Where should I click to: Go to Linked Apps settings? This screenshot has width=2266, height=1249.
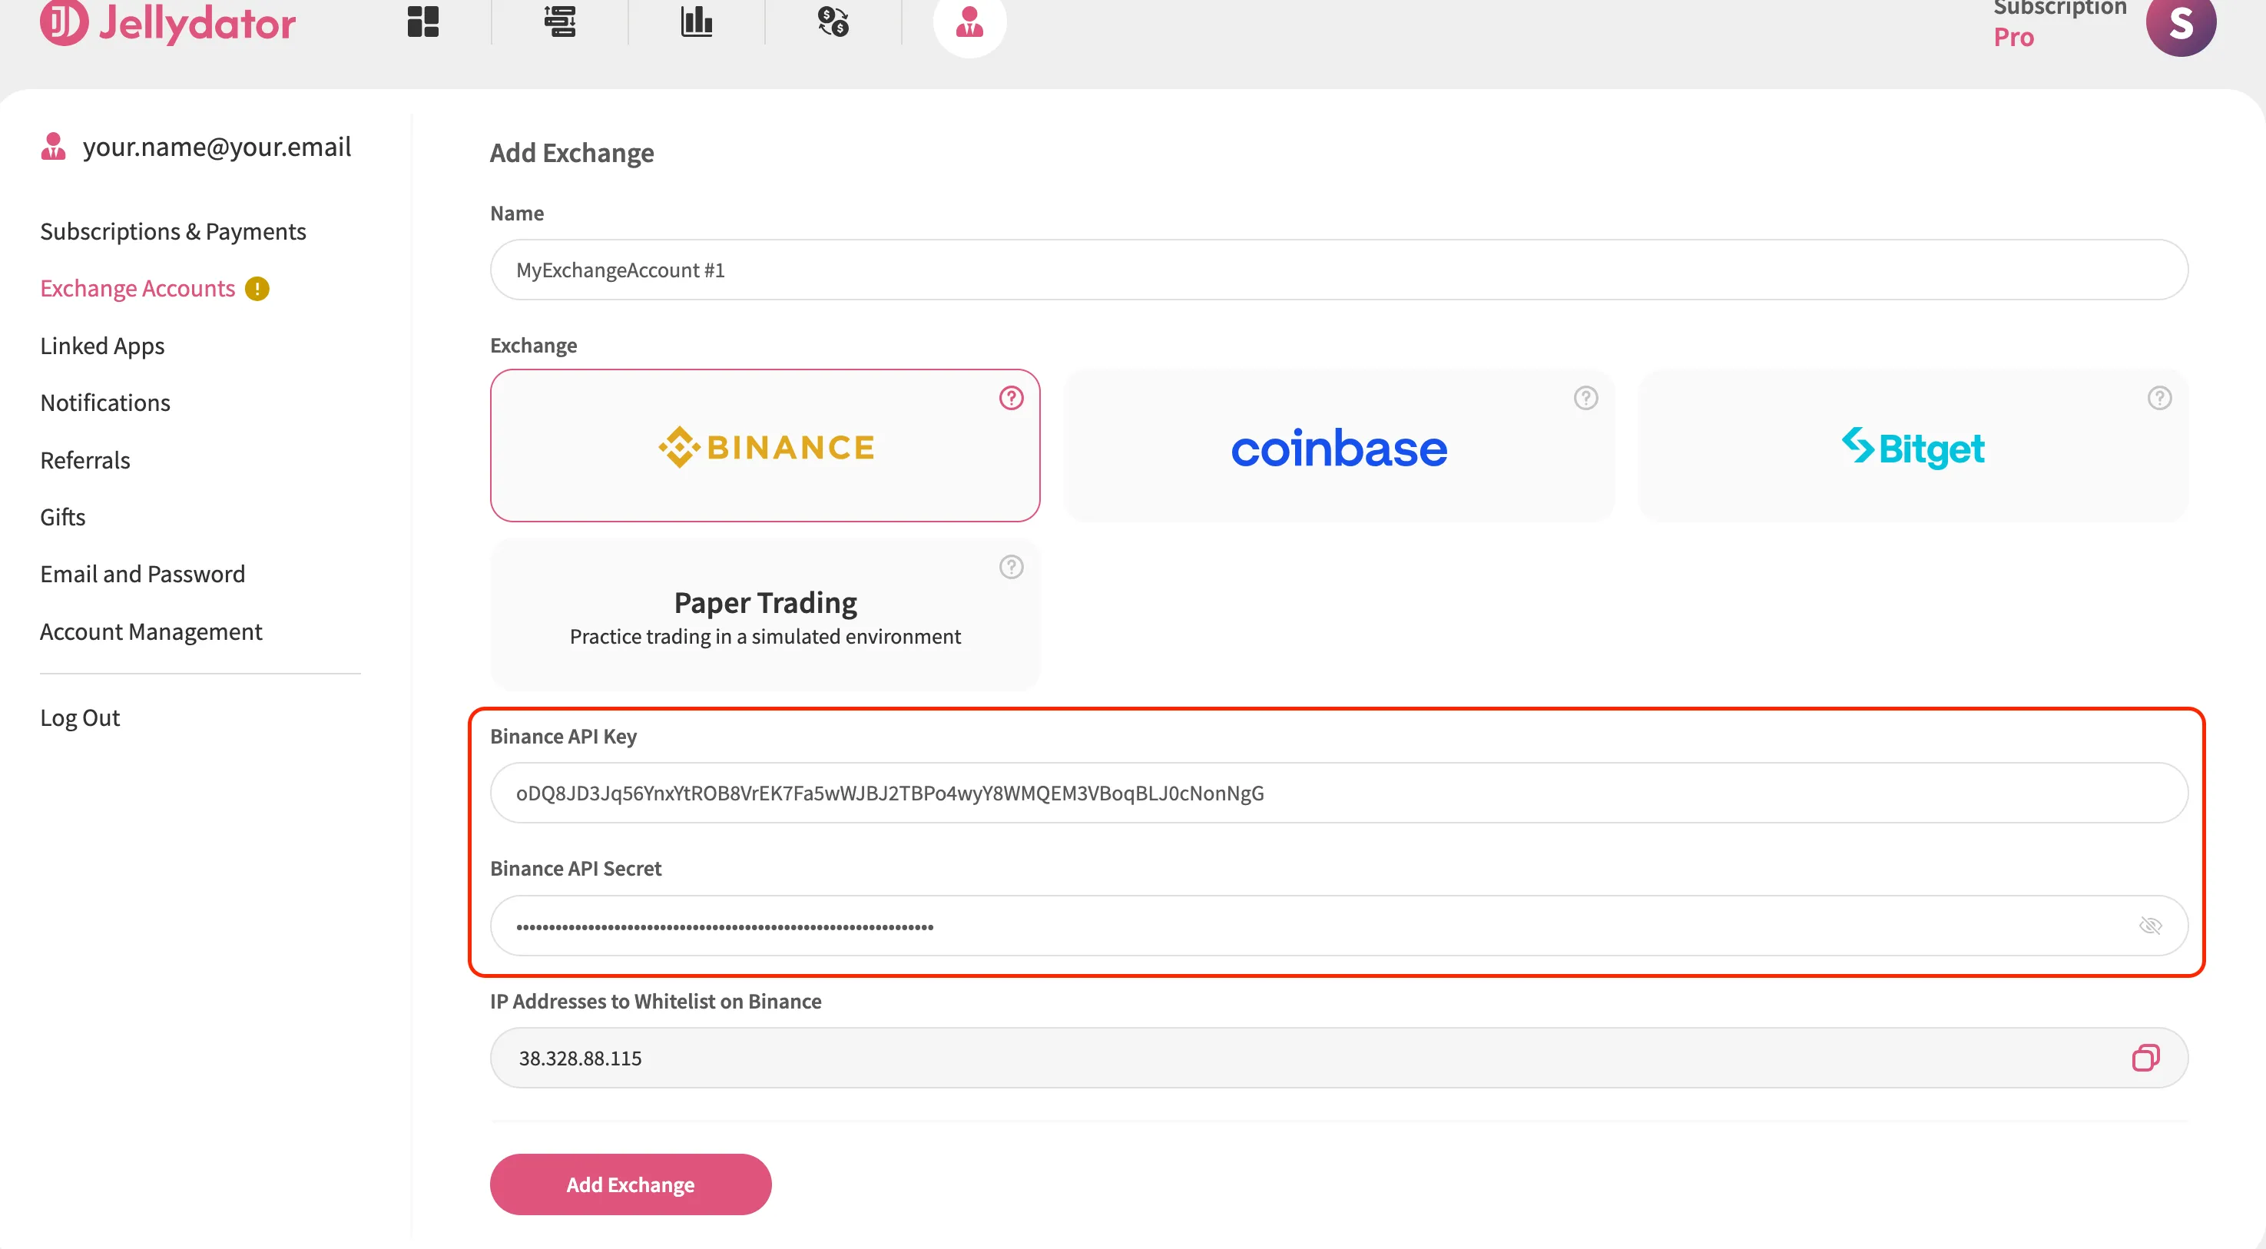102,346
